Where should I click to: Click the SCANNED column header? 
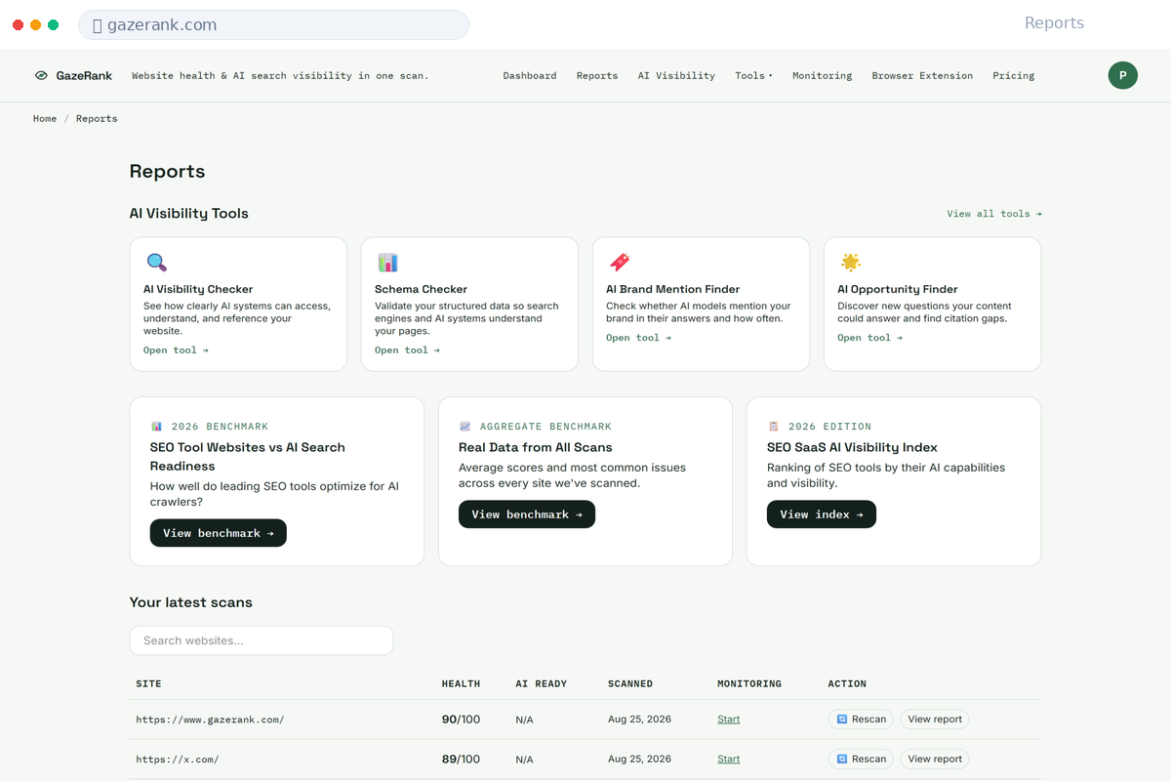point(630,683)
